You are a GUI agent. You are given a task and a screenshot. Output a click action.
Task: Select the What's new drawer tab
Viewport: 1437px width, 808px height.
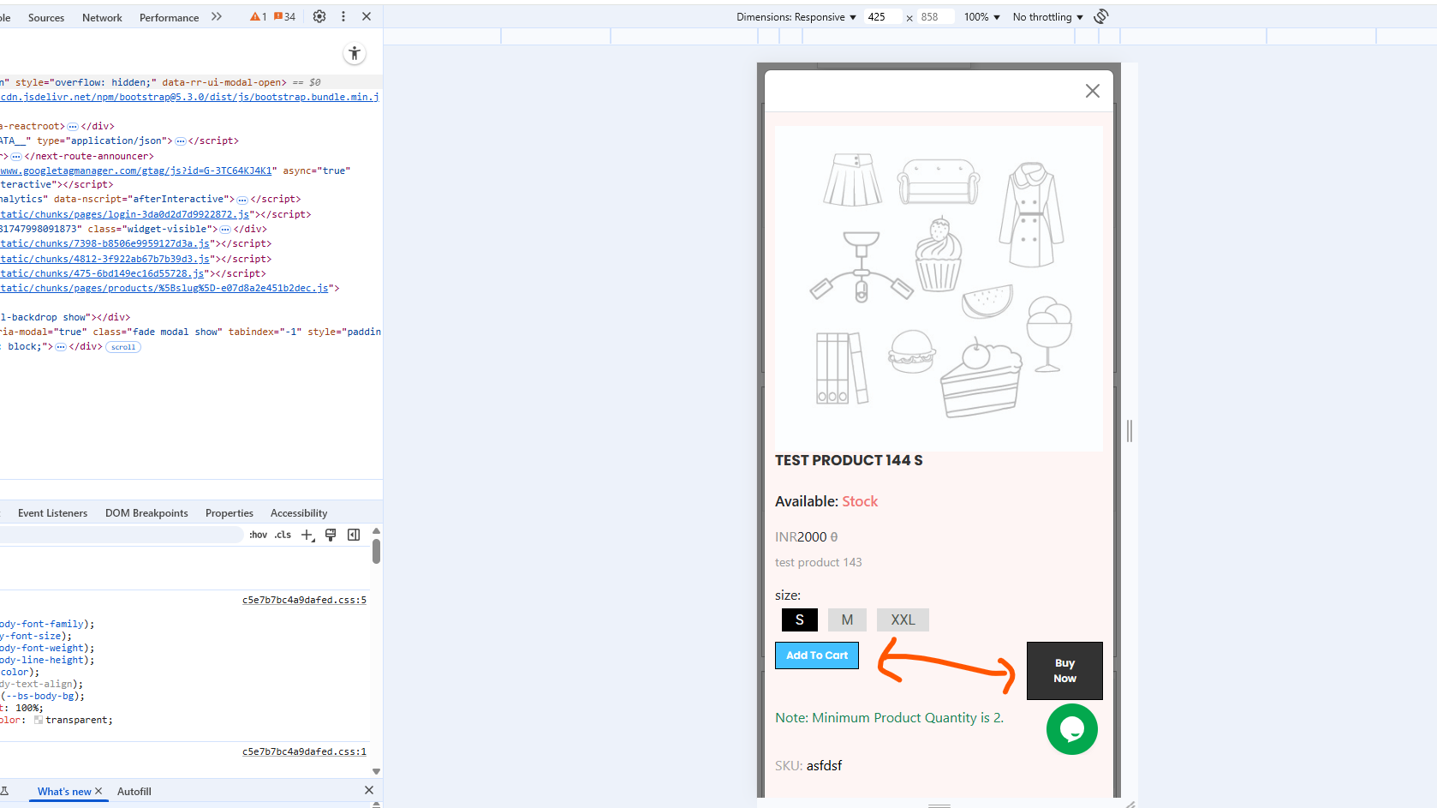pyautogui.click(x=64, y=792)
